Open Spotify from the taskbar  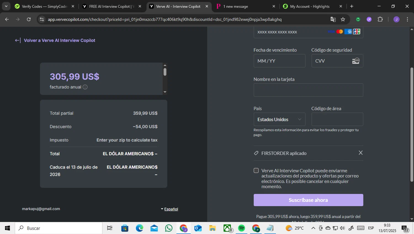[242, 228]
